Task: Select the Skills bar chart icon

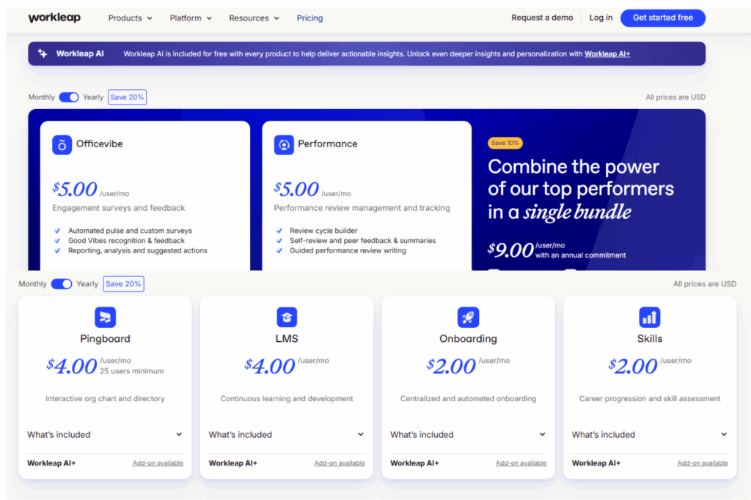Action: 649,316
